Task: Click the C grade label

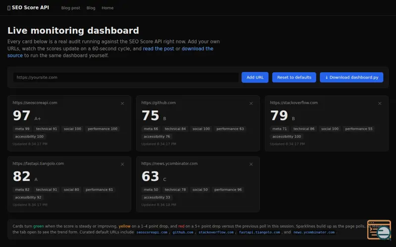Action: (165, 179)
